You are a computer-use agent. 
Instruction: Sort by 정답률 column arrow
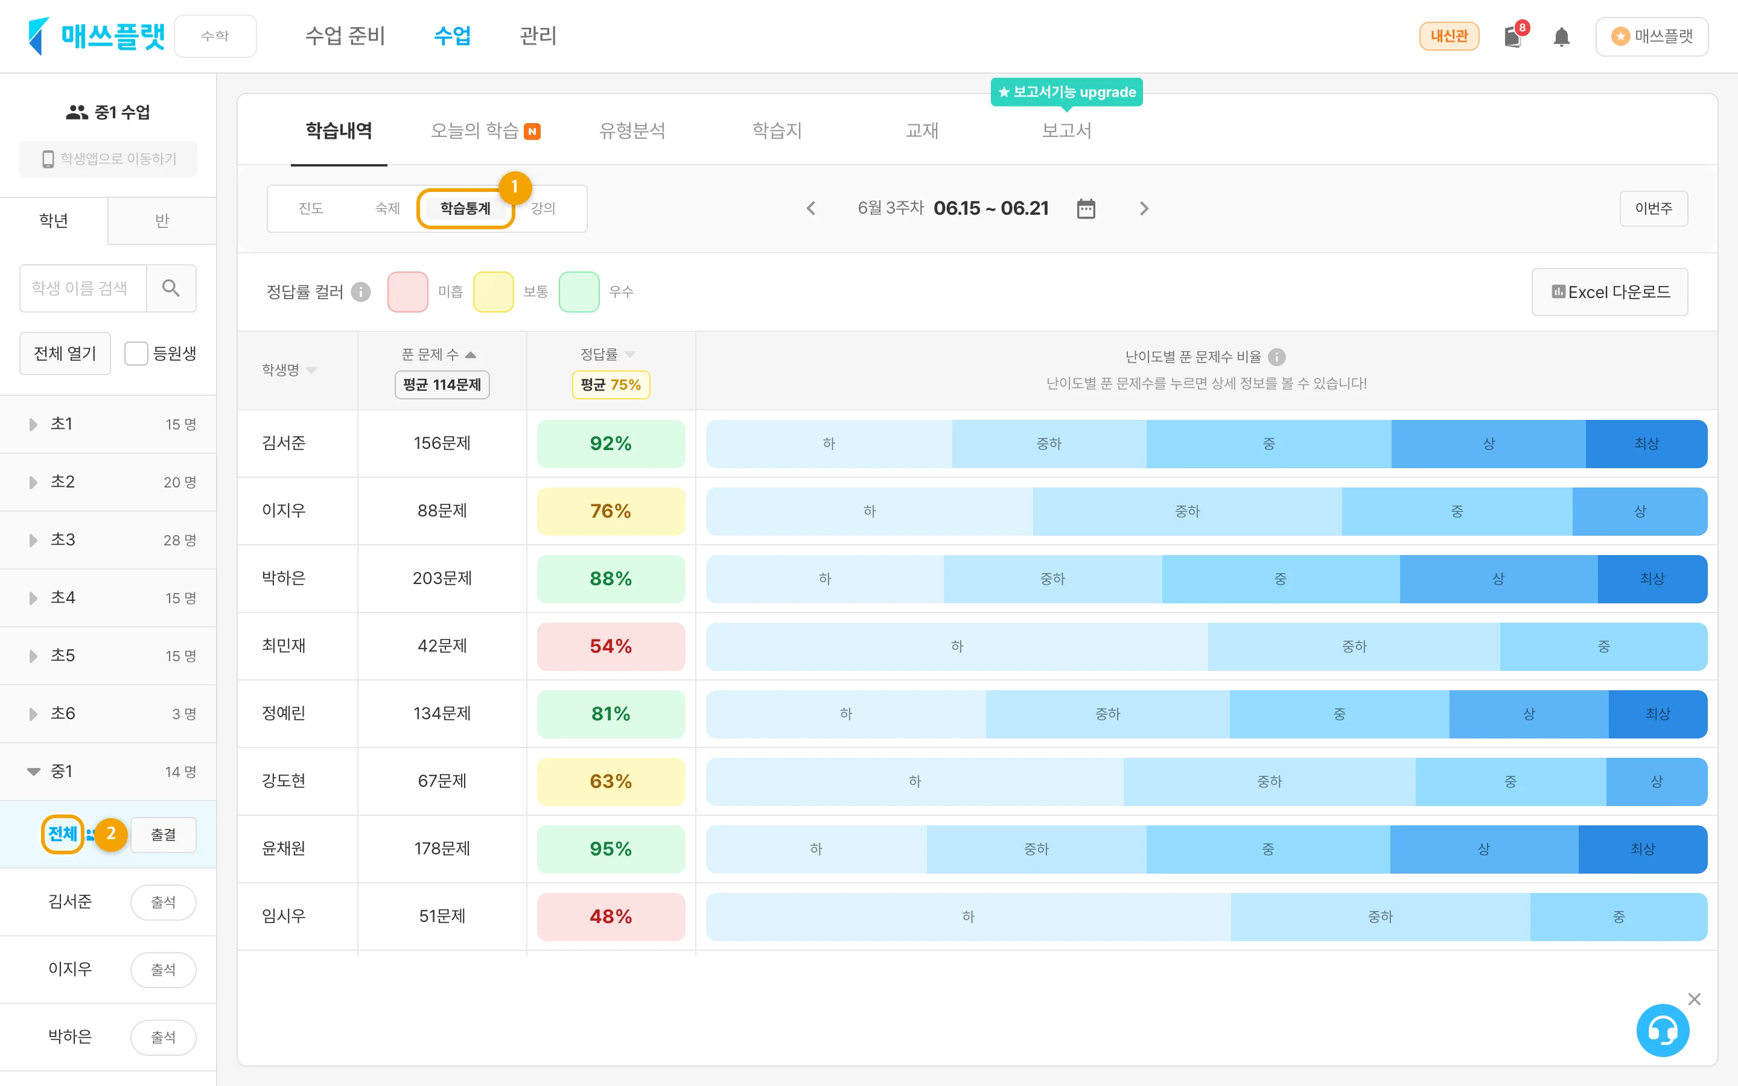[630, 354]
